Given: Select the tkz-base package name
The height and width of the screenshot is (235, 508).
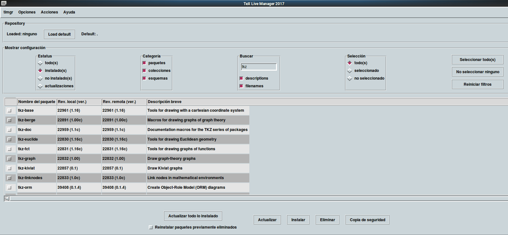Looking at the screenshot, I should [26, 110].
